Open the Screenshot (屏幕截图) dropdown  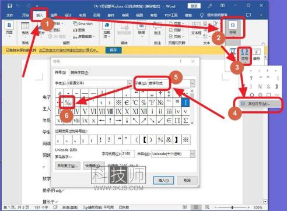84,36
